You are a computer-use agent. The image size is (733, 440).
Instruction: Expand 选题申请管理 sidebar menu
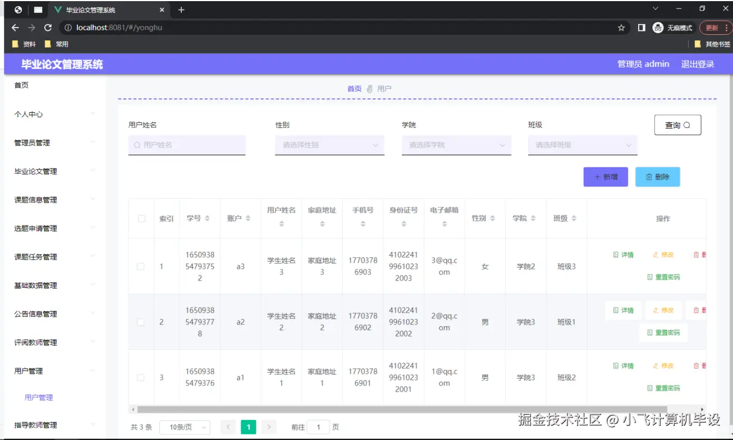55,228
